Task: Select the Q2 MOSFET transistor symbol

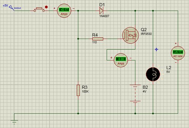Action: tap(130, 35)
